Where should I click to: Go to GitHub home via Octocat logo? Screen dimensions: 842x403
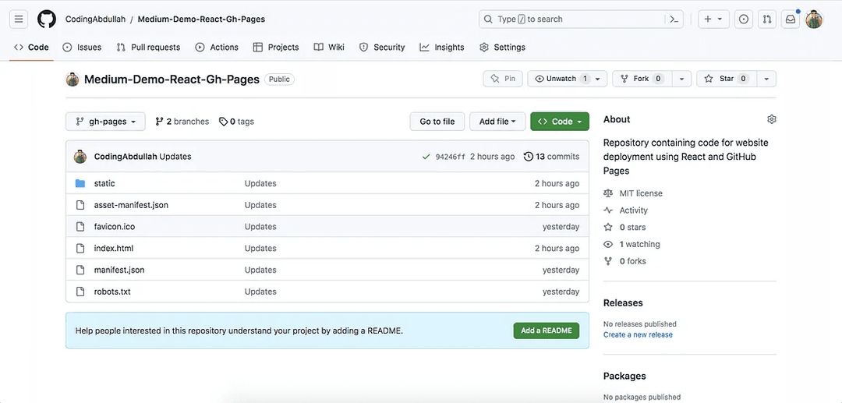(x=47, y=19)
